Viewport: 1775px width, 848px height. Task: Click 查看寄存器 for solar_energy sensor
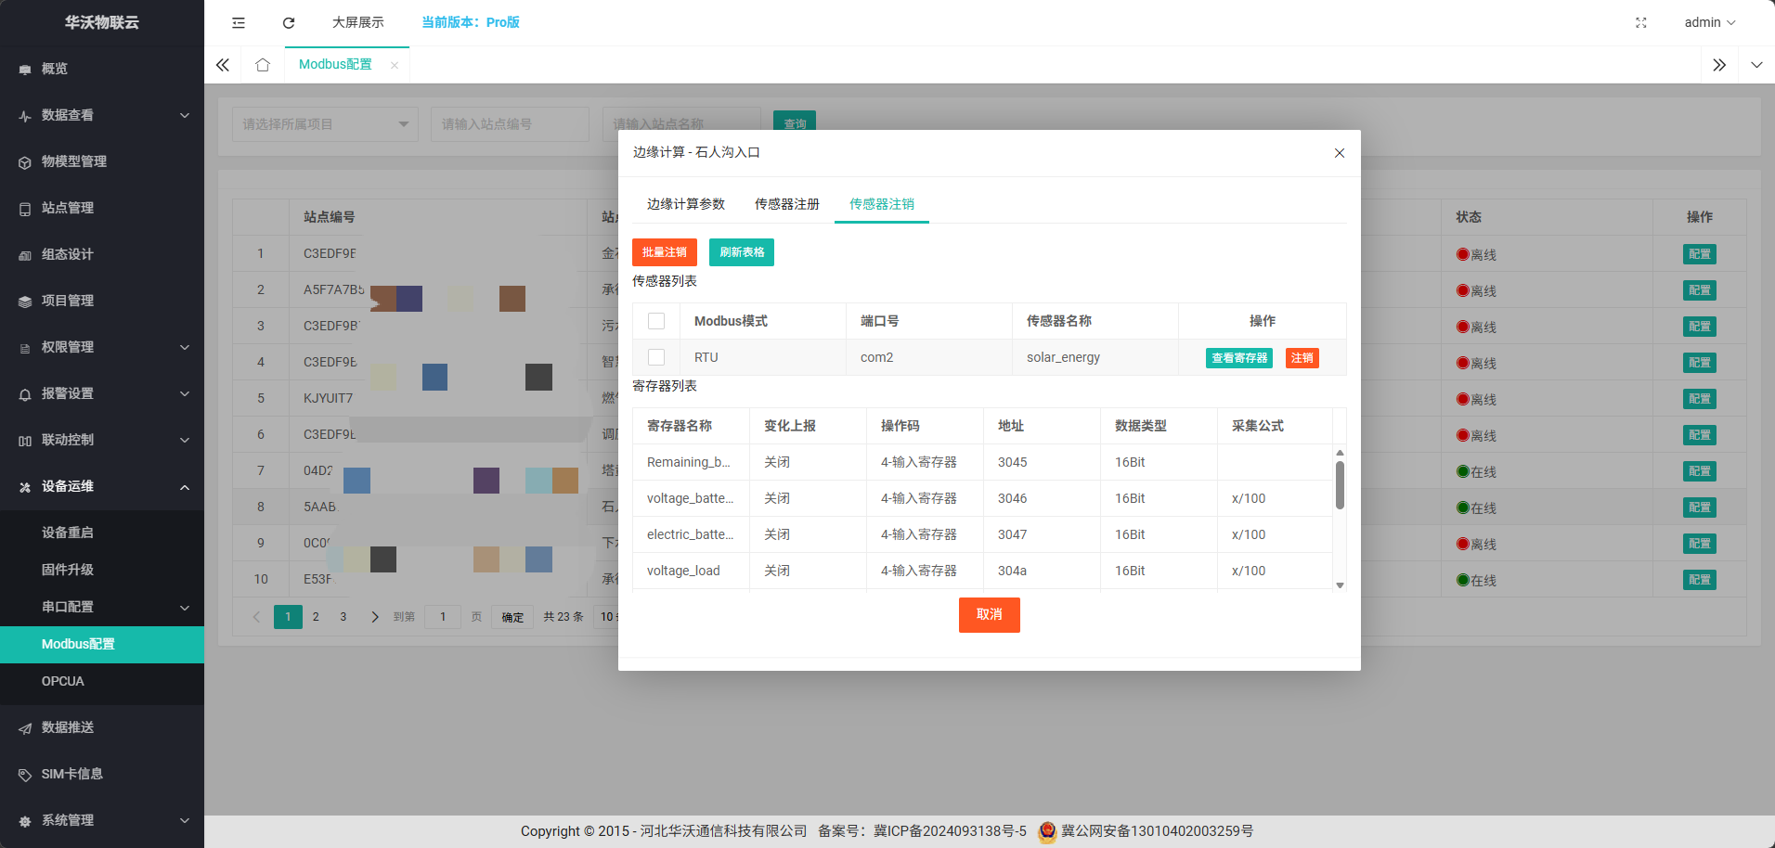[1238, 358]
